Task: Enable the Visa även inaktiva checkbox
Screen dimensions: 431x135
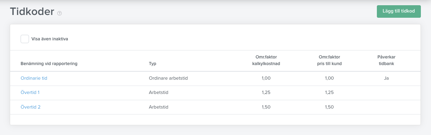Action: point(25,39)
